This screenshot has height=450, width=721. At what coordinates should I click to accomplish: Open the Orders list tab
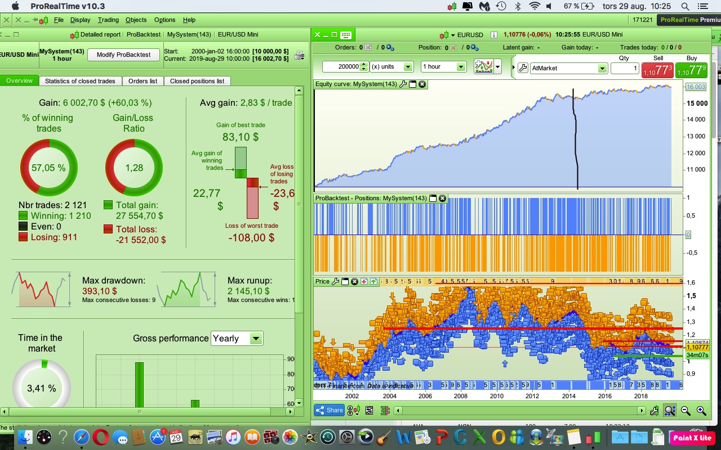143,81
